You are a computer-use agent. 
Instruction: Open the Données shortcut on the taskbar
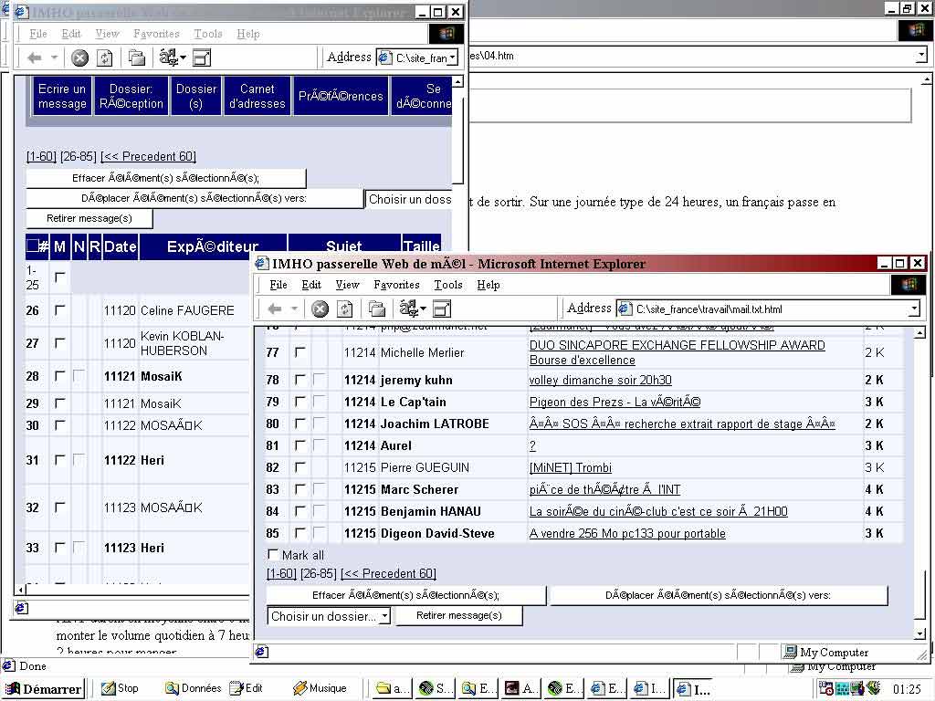pos(194,688)
